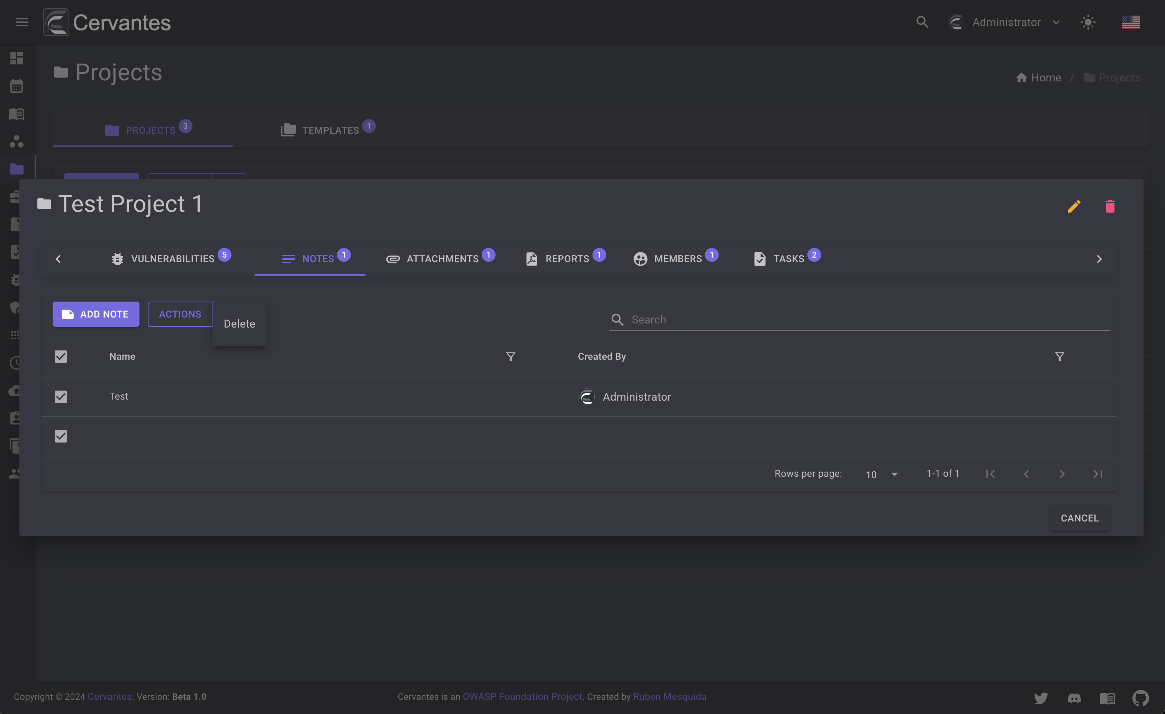Delete Test Project 1 with the trash icon
Image resolution: width=1165 pixels, height=714 pixels.
(1110, 206)
